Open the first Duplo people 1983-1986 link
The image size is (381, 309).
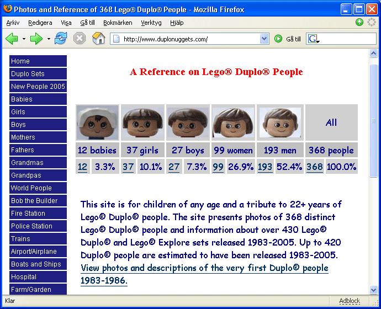[204, 274]
